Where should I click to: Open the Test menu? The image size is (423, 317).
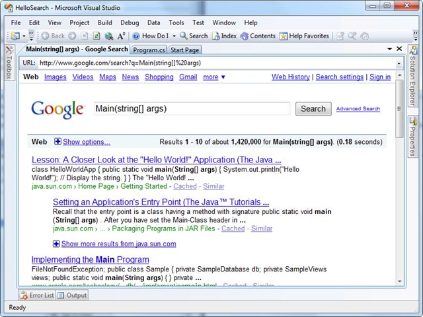(198, 22)
